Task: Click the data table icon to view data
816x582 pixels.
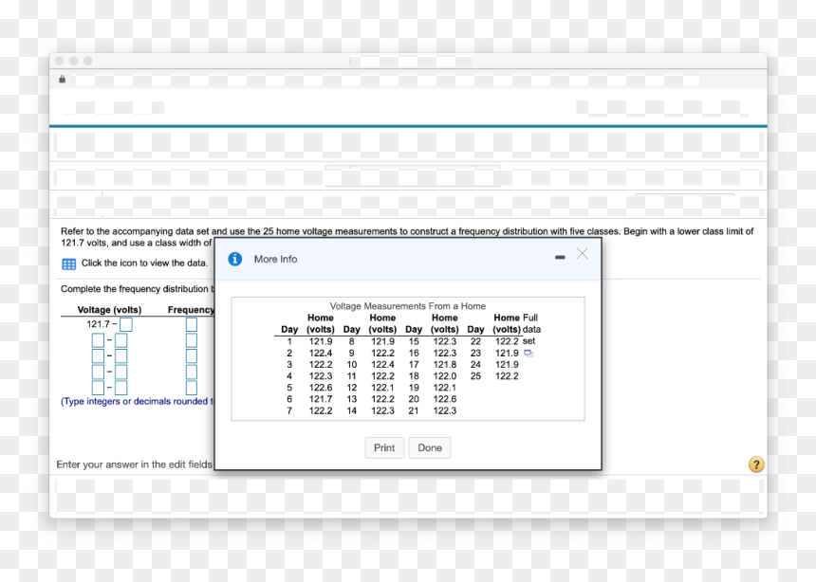Action: click(x=68, y=264)
